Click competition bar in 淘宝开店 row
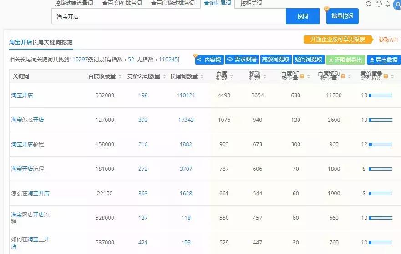This screenshot has height=254, width=401. click(x=381, y=95)
